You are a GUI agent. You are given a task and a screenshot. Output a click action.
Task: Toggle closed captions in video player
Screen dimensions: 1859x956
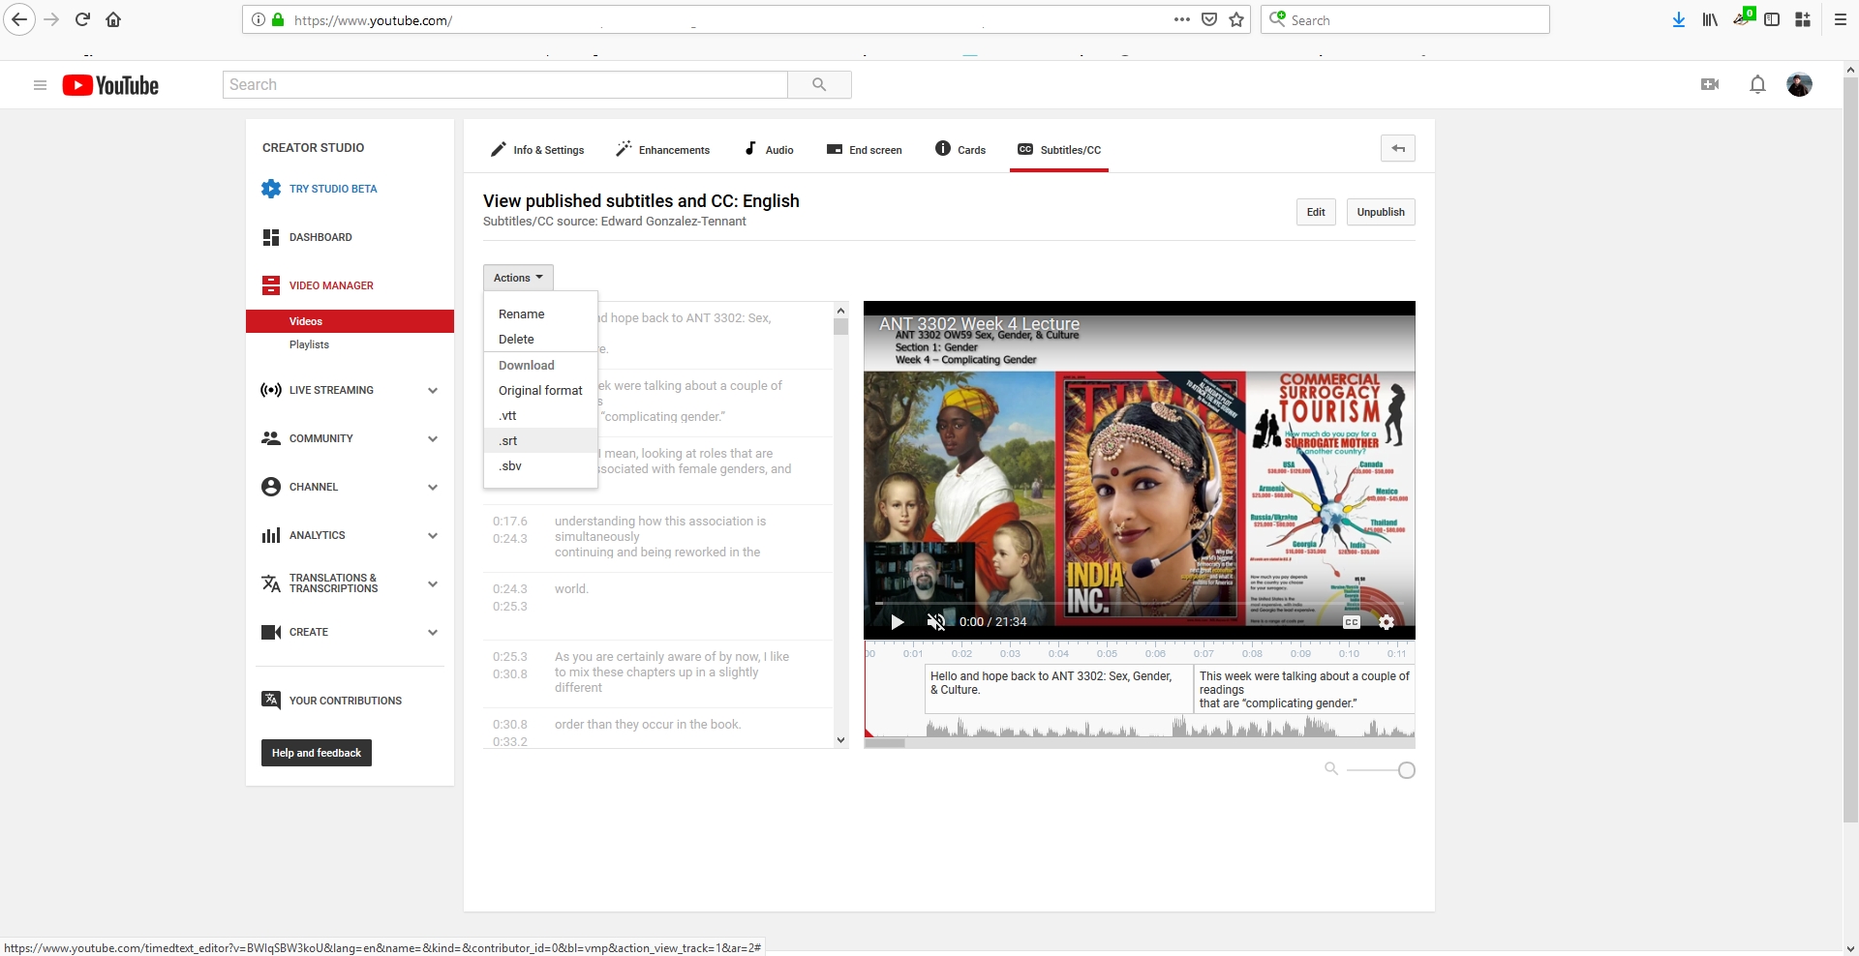[1352, 622]
